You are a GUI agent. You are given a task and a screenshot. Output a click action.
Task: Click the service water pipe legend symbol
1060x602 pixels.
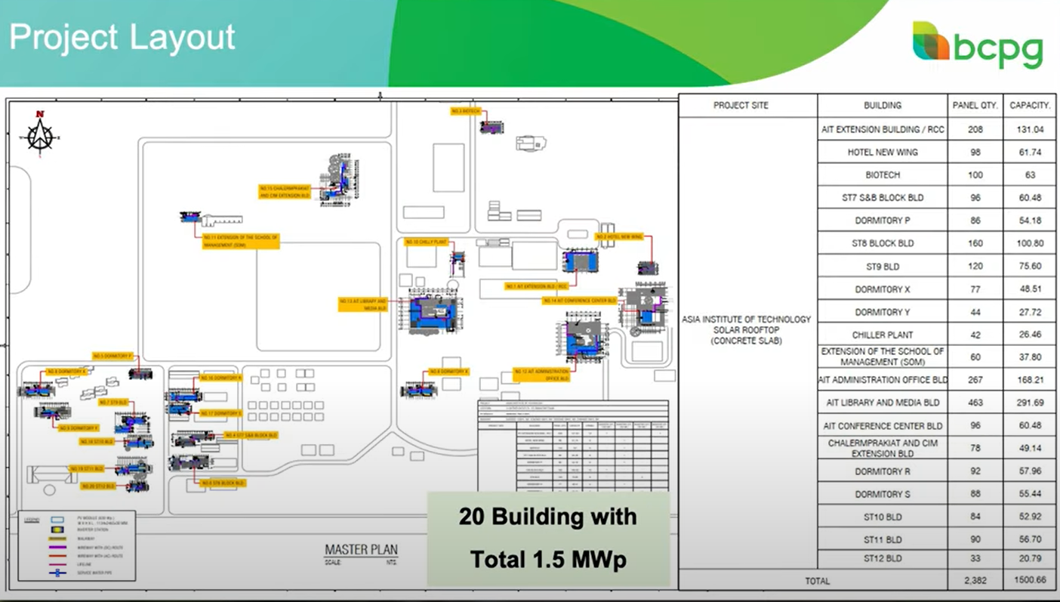click(57, 573)
